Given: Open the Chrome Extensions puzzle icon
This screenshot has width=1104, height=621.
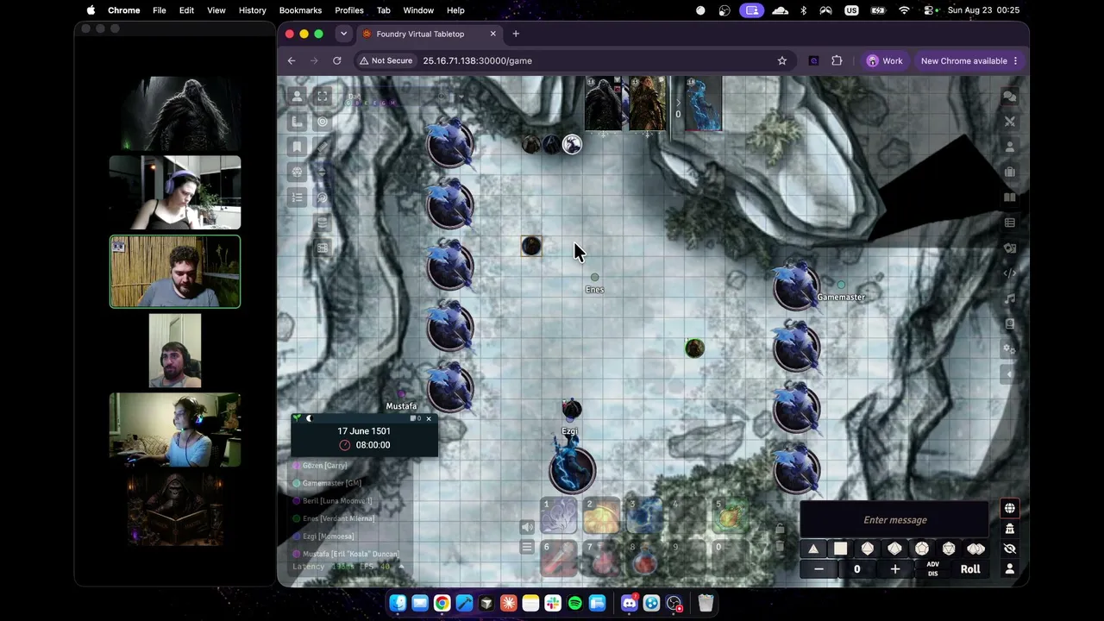Looking at the screenshot, I should tap(837, 60).
